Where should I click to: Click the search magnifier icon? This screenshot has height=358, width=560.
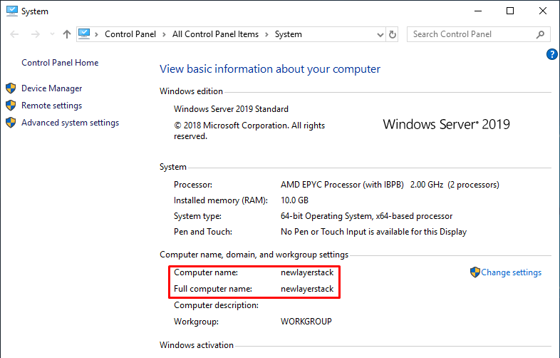pos(540,34)
